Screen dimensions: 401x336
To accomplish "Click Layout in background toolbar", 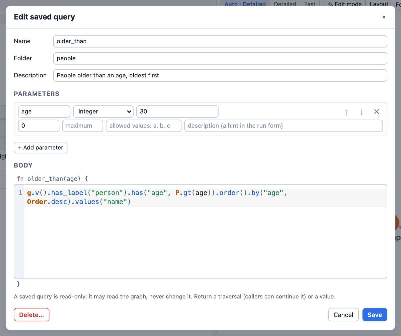I will click(379, 4).
